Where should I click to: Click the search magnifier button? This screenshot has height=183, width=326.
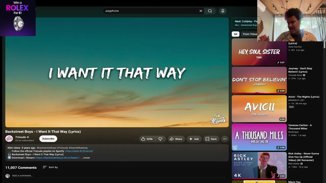click(210, 11)
